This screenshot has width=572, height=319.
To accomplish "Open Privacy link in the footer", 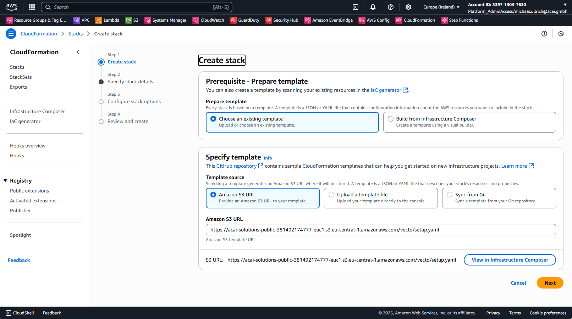I will [493, 313].
